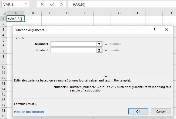Select row 10 header
Image resolution: width=176 pixels, height=119 pixels.
coord(3,67)
